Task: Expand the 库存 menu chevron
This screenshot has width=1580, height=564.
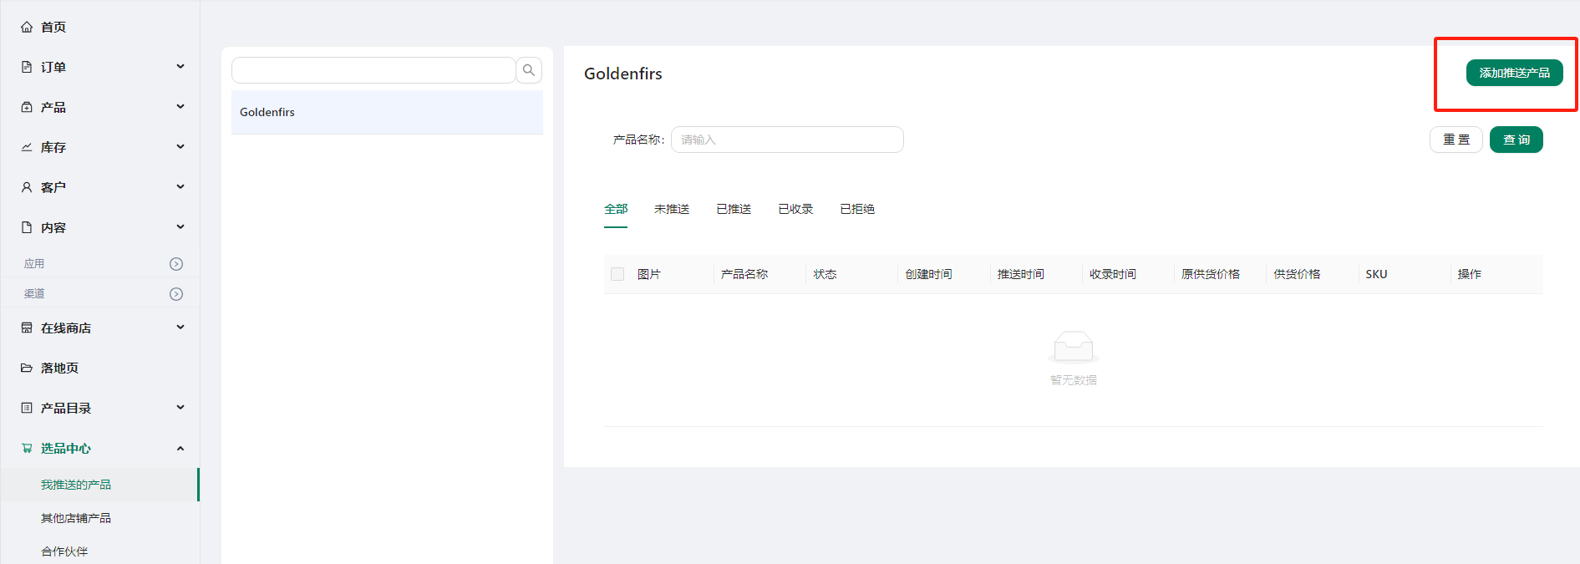Action: 180,147
